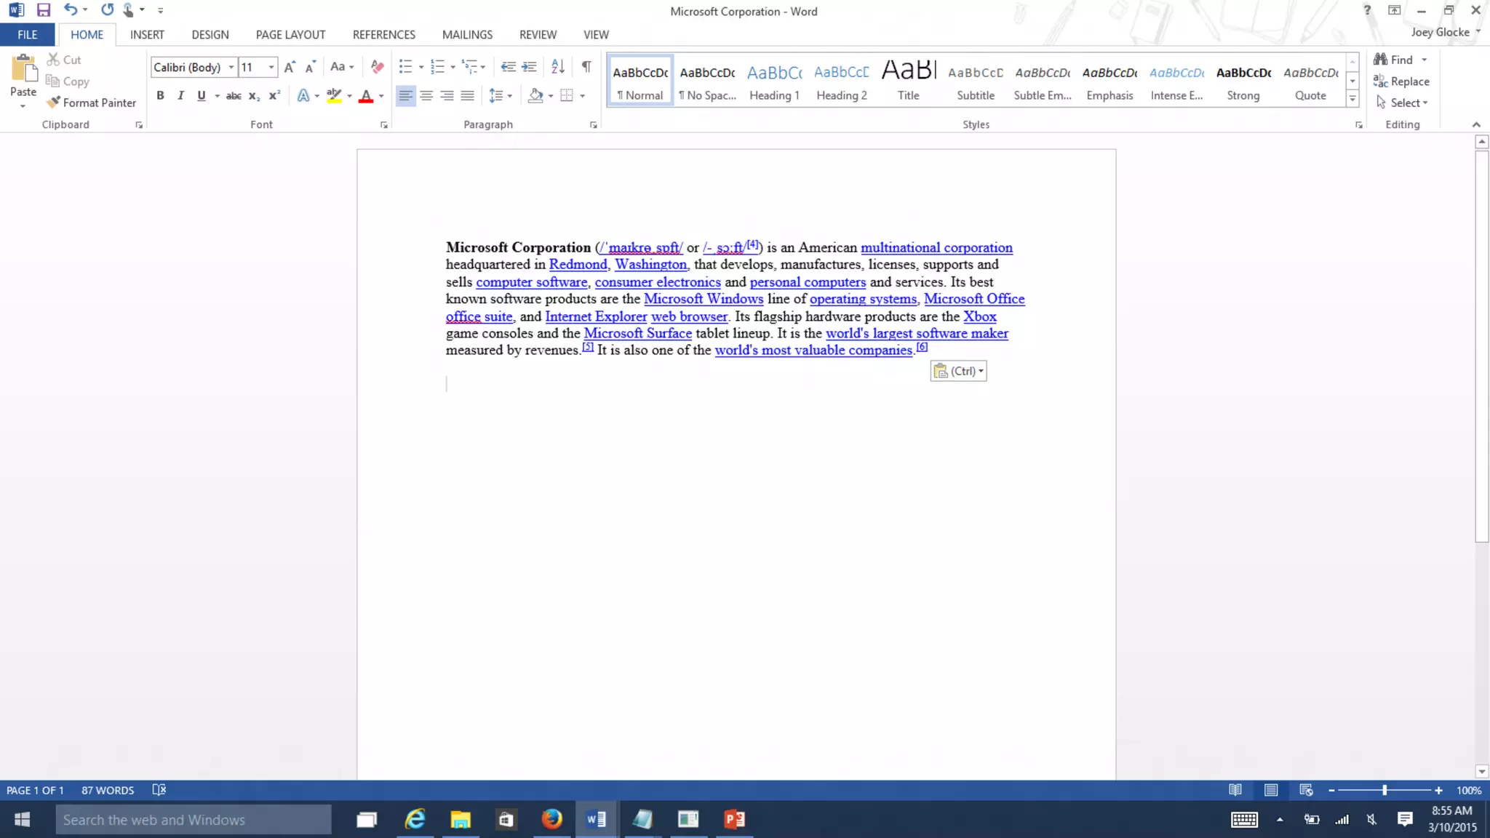Click the Strikethrough text icon
Viewport: 1490px width, 838px height.
pos(233,95)
